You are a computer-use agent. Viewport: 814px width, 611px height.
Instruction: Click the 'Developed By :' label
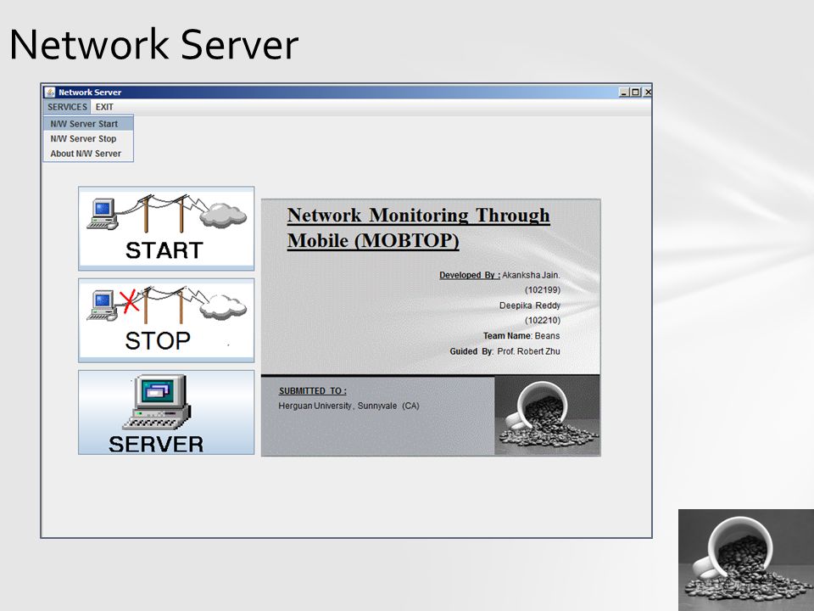point(470,275)
